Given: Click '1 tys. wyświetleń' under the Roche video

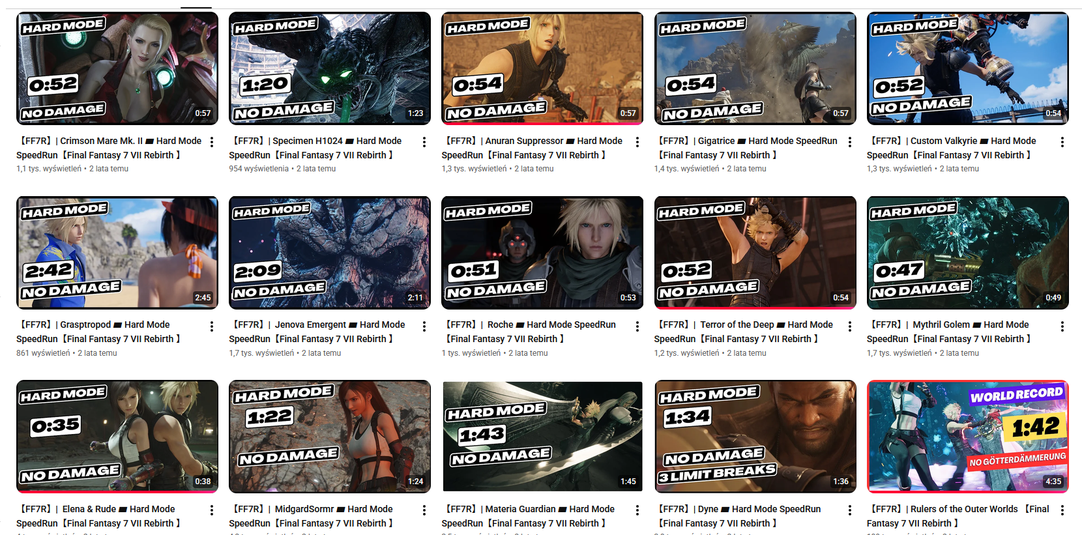Looking at the screenshot, I should click(471, 353).
